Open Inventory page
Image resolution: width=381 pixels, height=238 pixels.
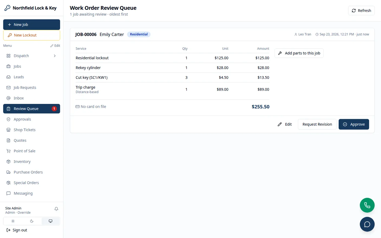pos(32,162)
